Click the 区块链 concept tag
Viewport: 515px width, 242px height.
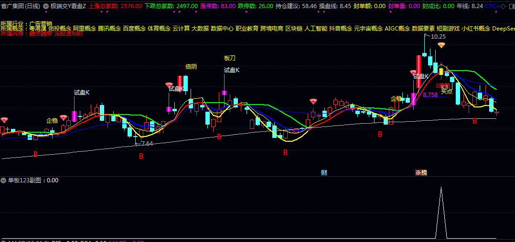tap(294, 29)
